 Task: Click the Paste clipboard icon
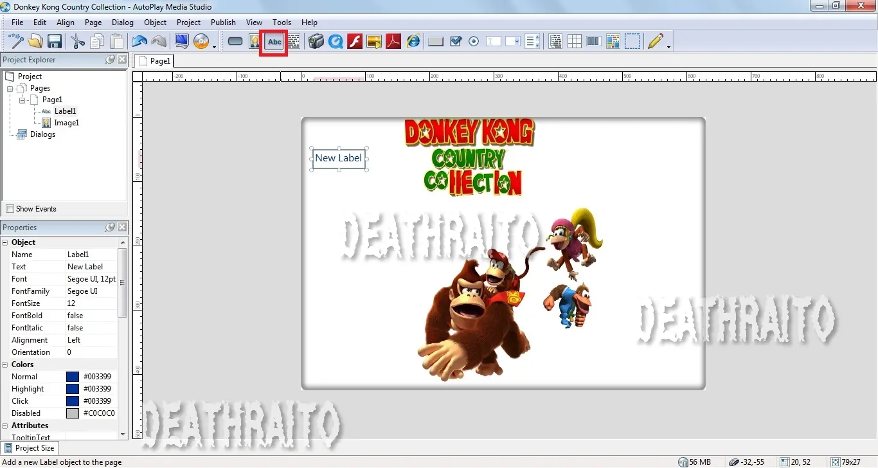[116, 42]
